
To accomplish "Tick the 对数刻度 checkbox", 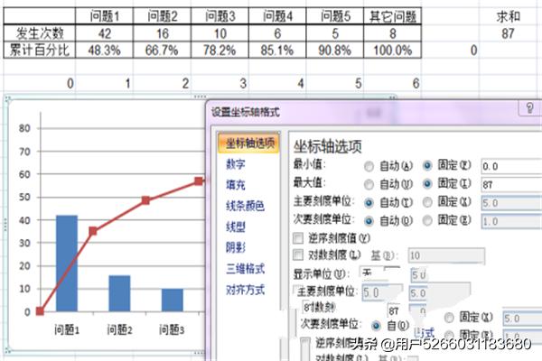I will point(299,256).
